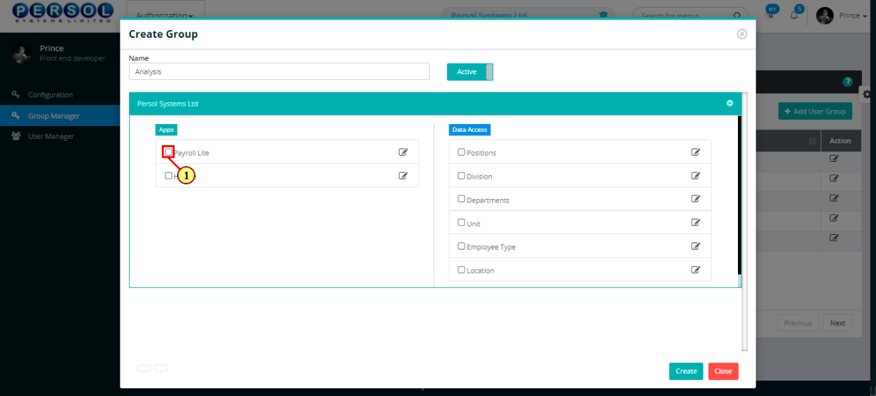This screenshot has height=396, width=876.
Task: Open notifications bell icon
Action: pos(795,14)
